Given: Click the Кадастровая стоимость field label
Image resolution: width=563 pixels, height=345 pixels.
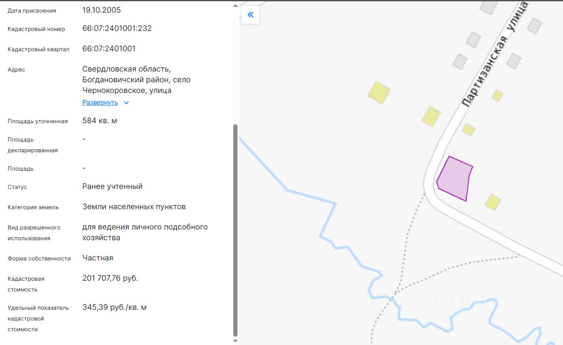Looking at the screenshot, I should pyautogui.click(x=26, y=284).
